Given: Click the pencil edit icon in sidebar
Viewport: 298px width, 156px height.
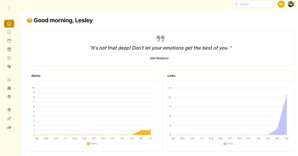Looking at the screenshot, I should coord(9,119).
